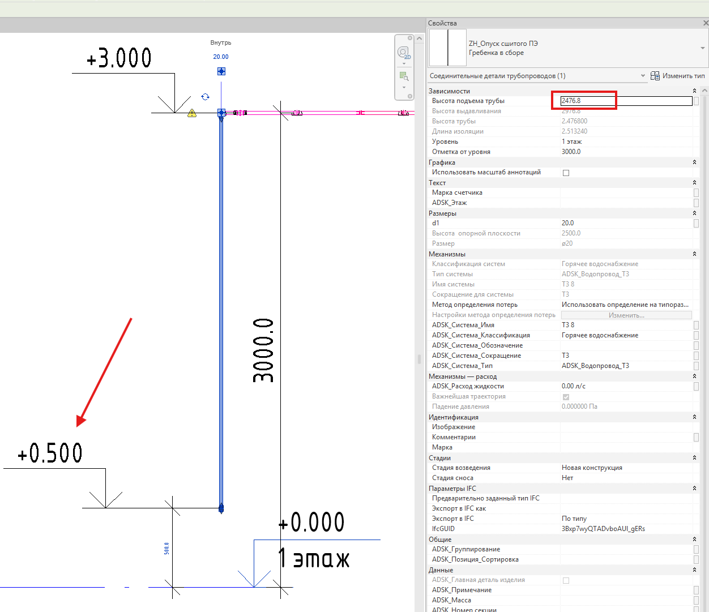709x612 pixels.
Task: Click the blue connector grip above the pipe
Action: 221,71
